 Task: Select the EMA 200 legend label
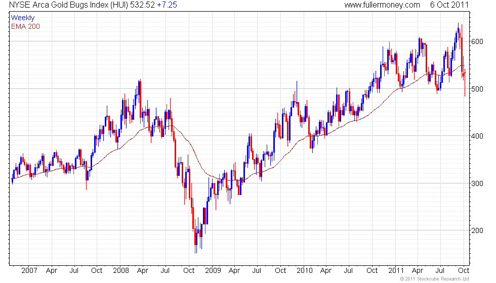tap(25, 26)
